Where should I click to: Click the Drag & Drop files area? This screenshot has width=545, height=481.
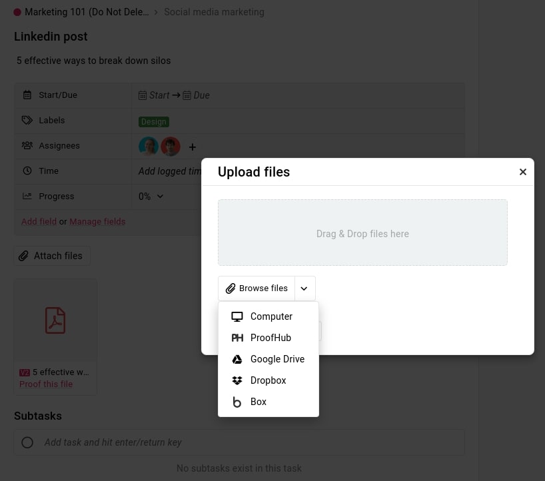[362, 233]
